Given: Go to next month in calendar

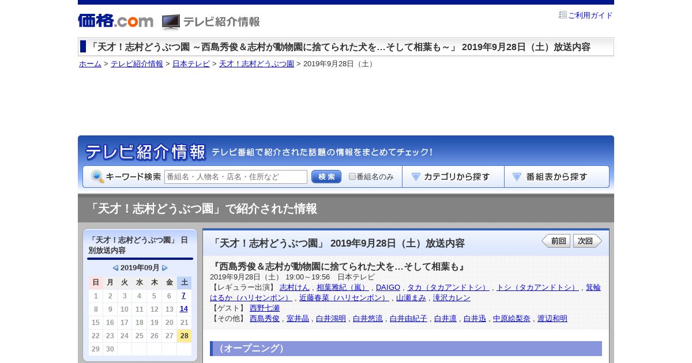Looking at the screenshot, I should pos(165,268).
